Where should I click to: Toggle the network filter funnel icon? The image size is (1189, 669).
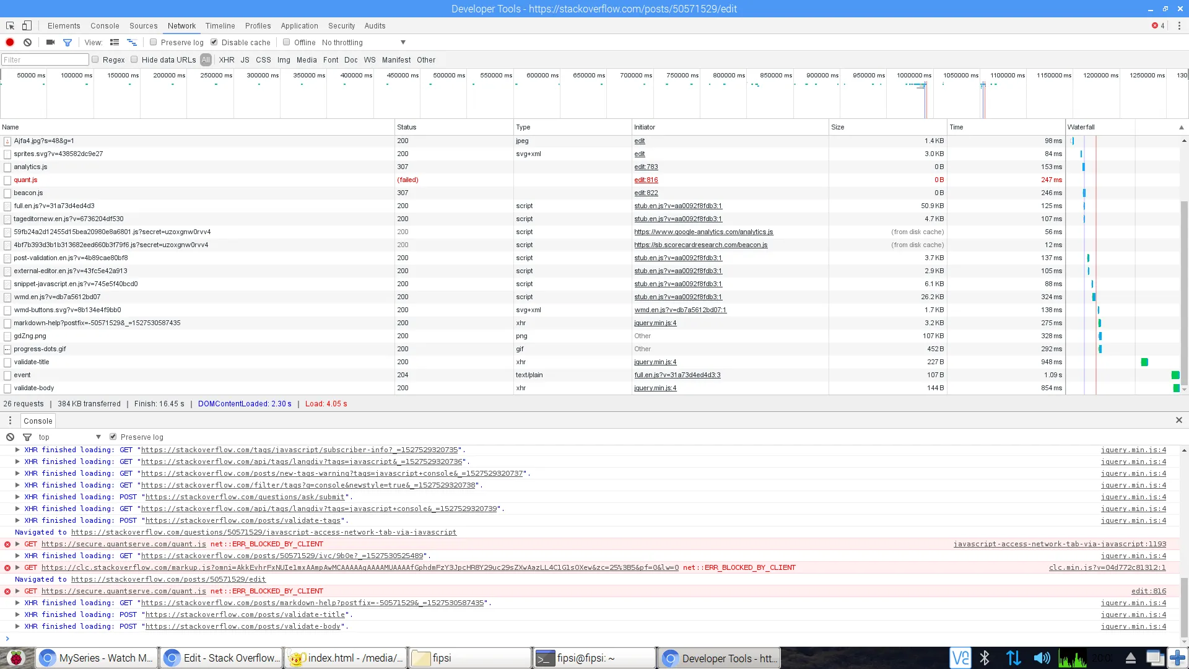pos(68,42)
